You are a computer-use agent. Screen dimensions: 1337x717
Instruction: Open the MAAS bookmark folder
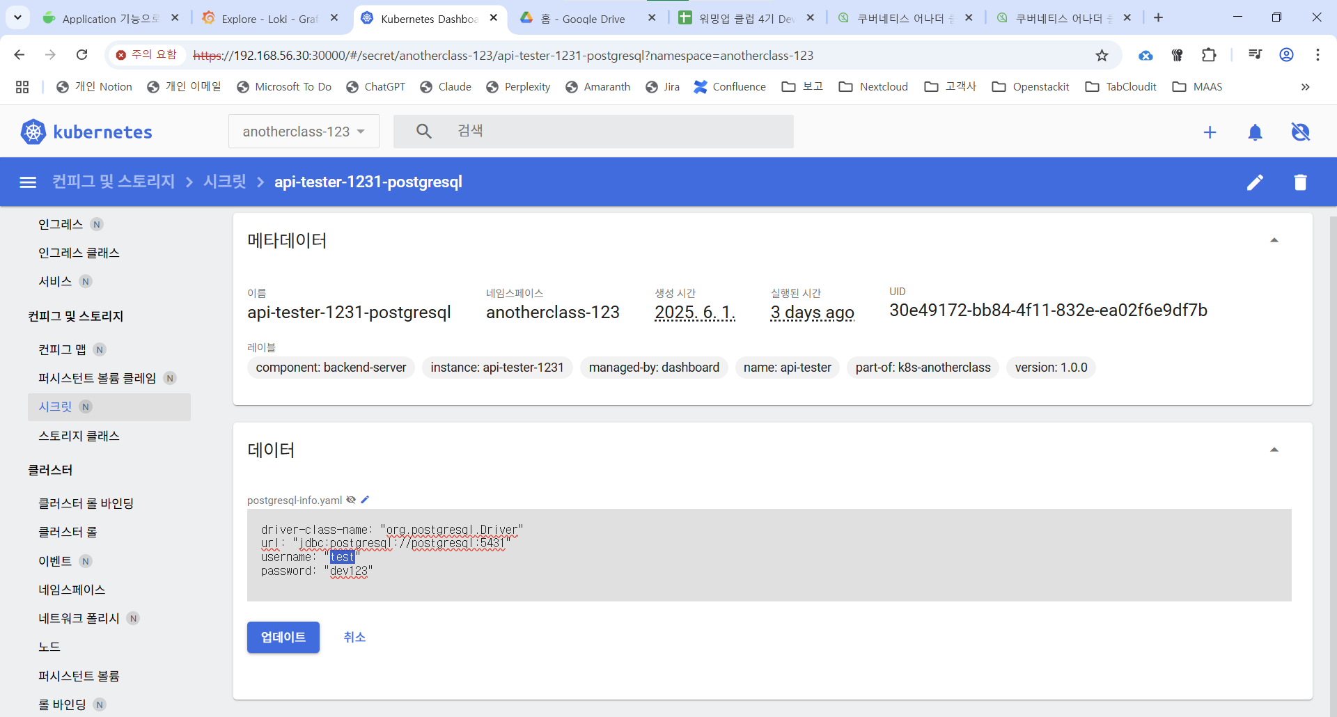(1197, 87)
